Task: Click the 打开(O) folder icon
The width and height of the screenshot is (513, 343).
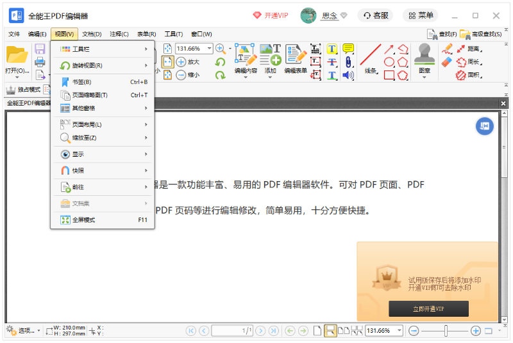Action: (x=17, y=54)
